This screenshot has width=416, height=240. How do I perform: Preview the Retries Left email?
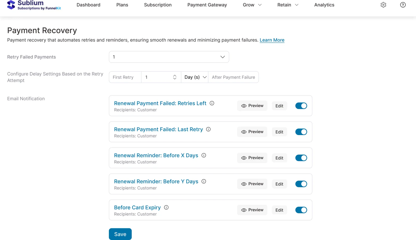pos(252,106)
